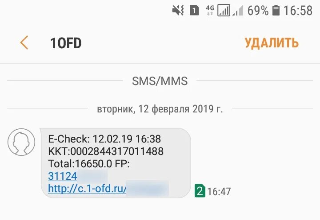Open the 1OFD conversation title
Screen dimensions: 320x220
click(66, 43)
